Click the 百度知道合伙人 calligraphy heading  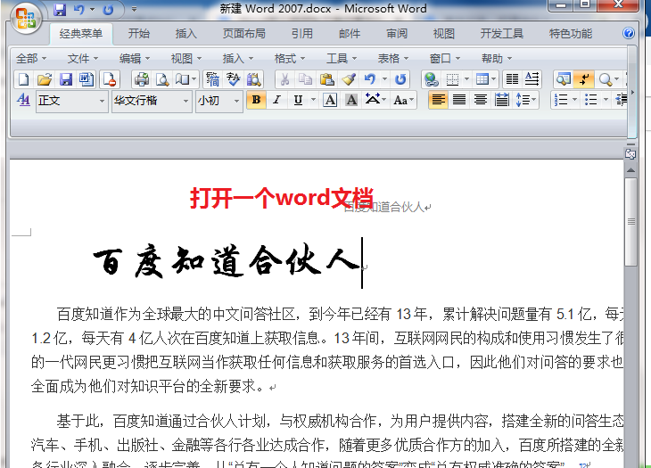pyautogui.click(x=227, y=261)
